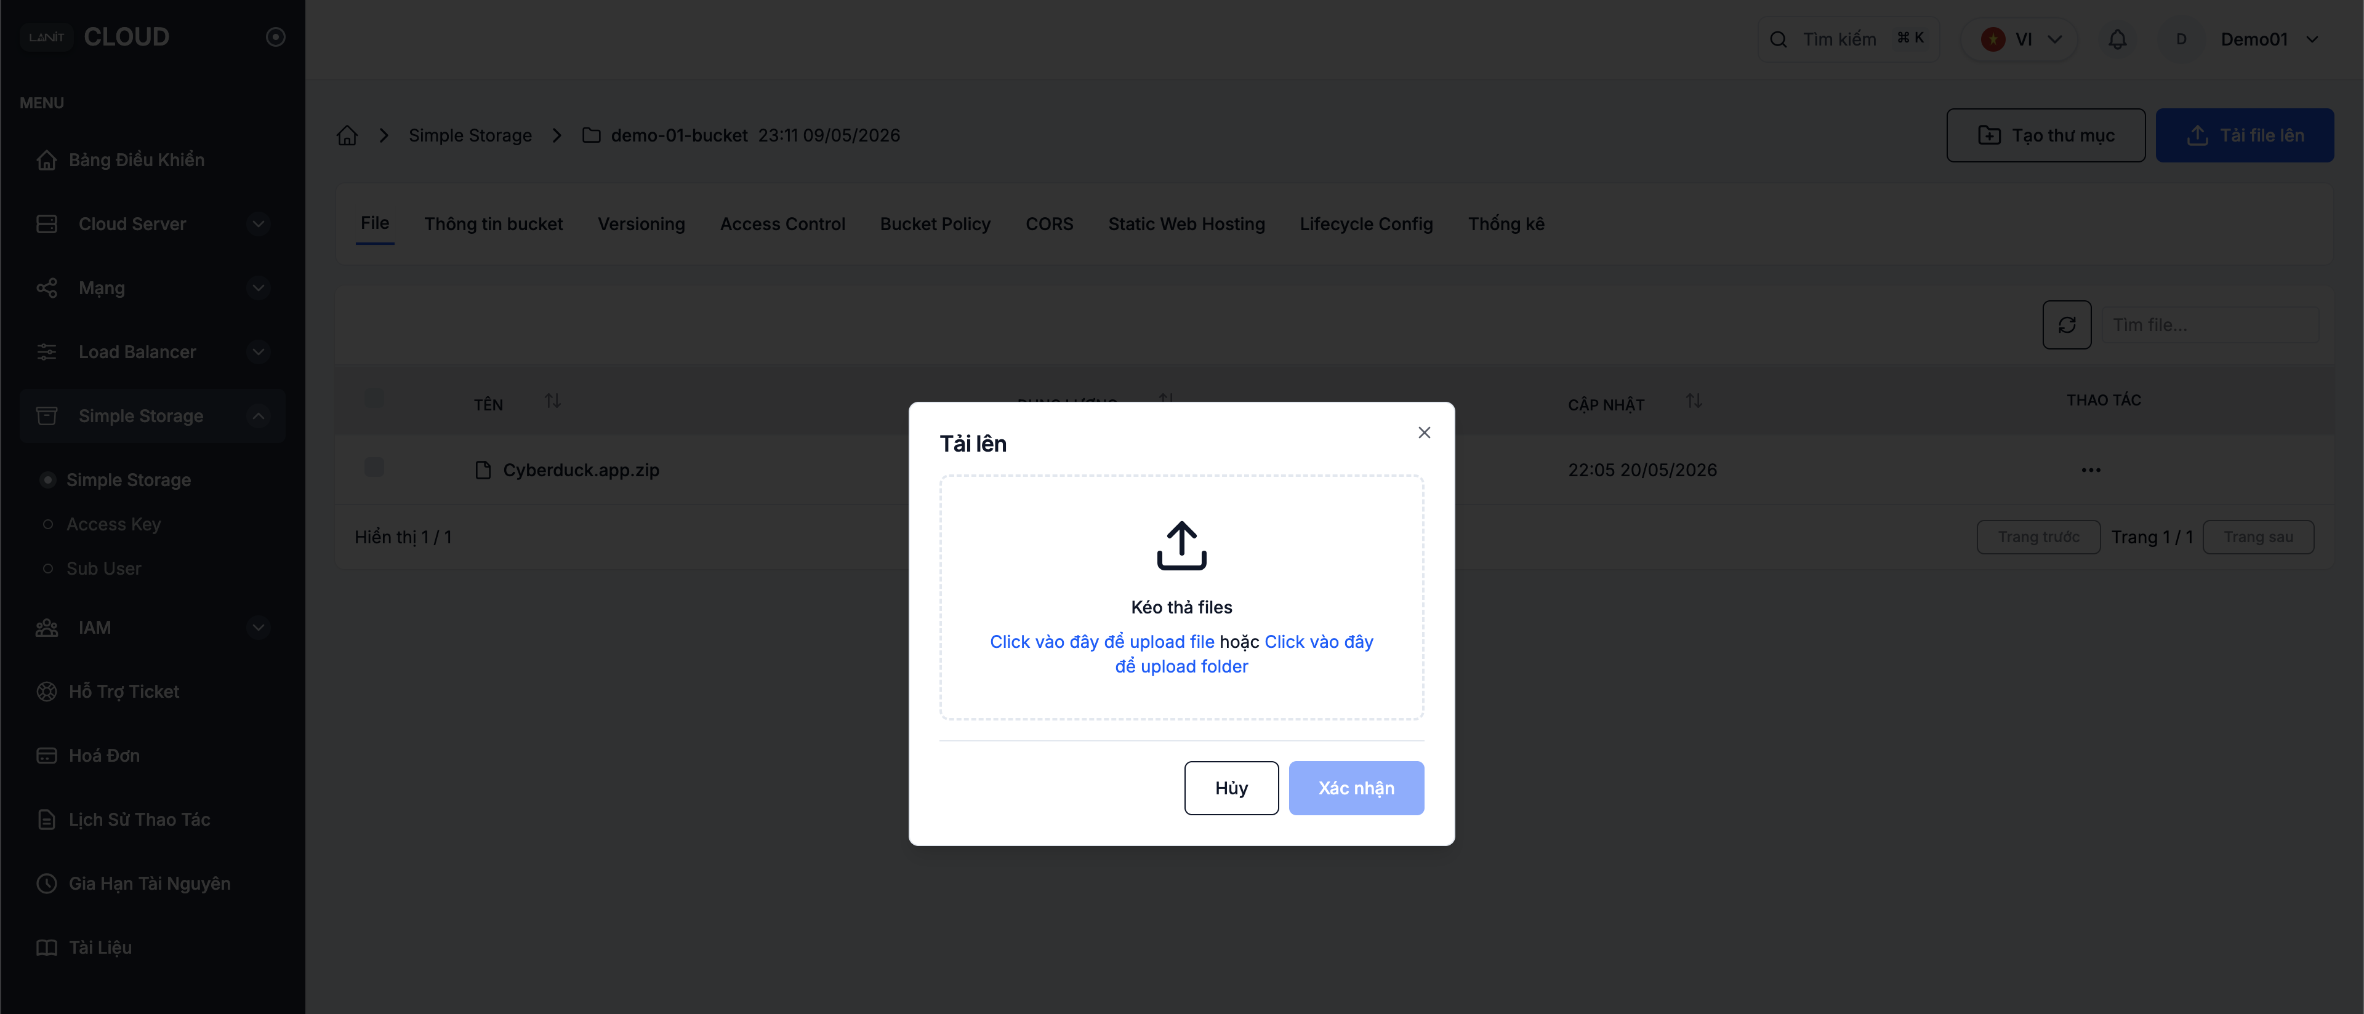This screenshot has height=1014, width=2364.
Task: Select checkbox for Cyberduck.app.zip row
Action: click(x=374, y=468)
